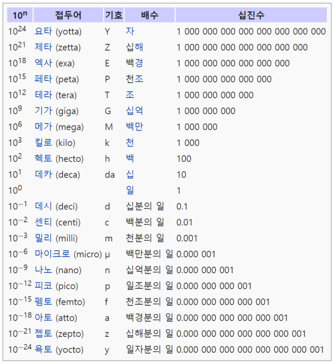Select the uppercase symbol 'M' for mega

pyautogui.click(x=109, y=127)
